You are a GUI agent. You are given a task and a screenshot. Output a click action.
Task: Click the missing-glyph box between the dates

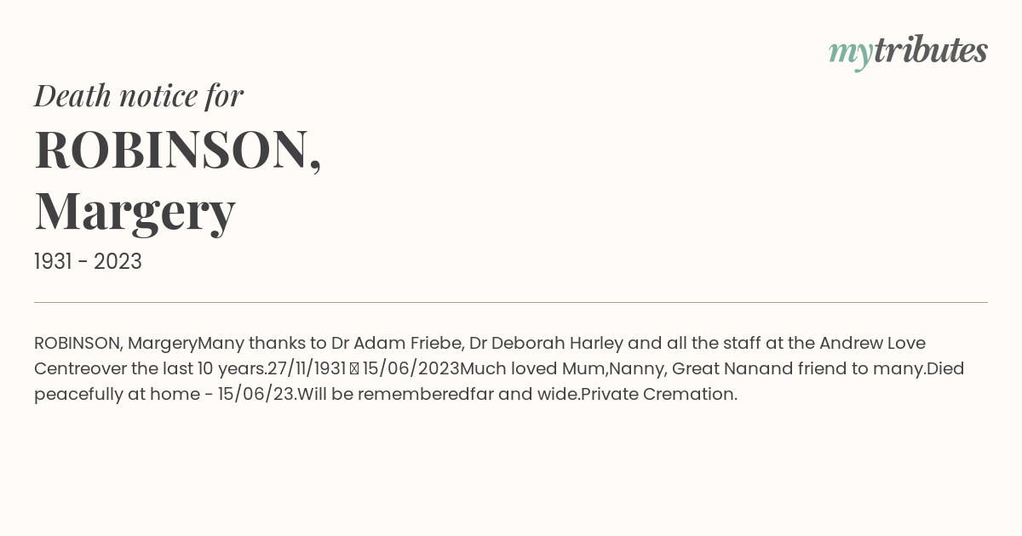click(354, 369)
